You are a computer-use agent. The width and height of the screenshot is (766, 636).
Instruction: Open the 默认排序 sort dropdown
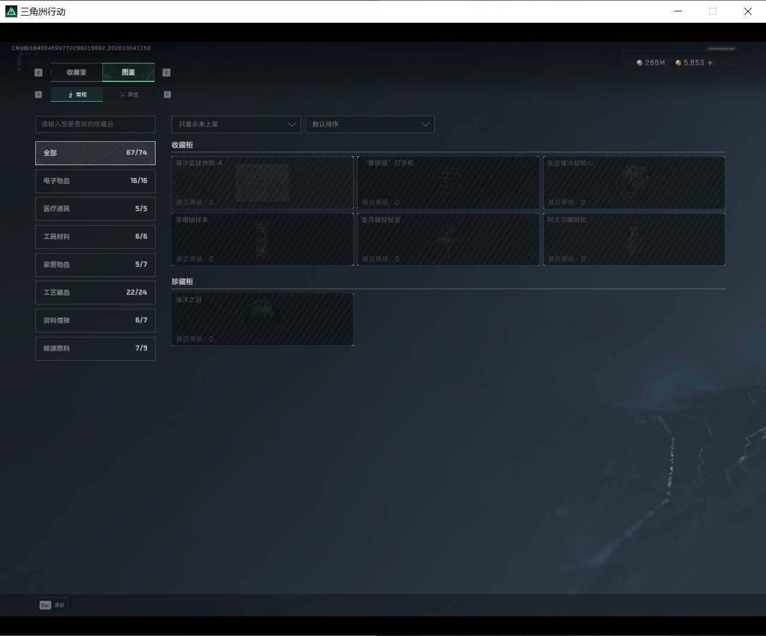tap(370, 124)
